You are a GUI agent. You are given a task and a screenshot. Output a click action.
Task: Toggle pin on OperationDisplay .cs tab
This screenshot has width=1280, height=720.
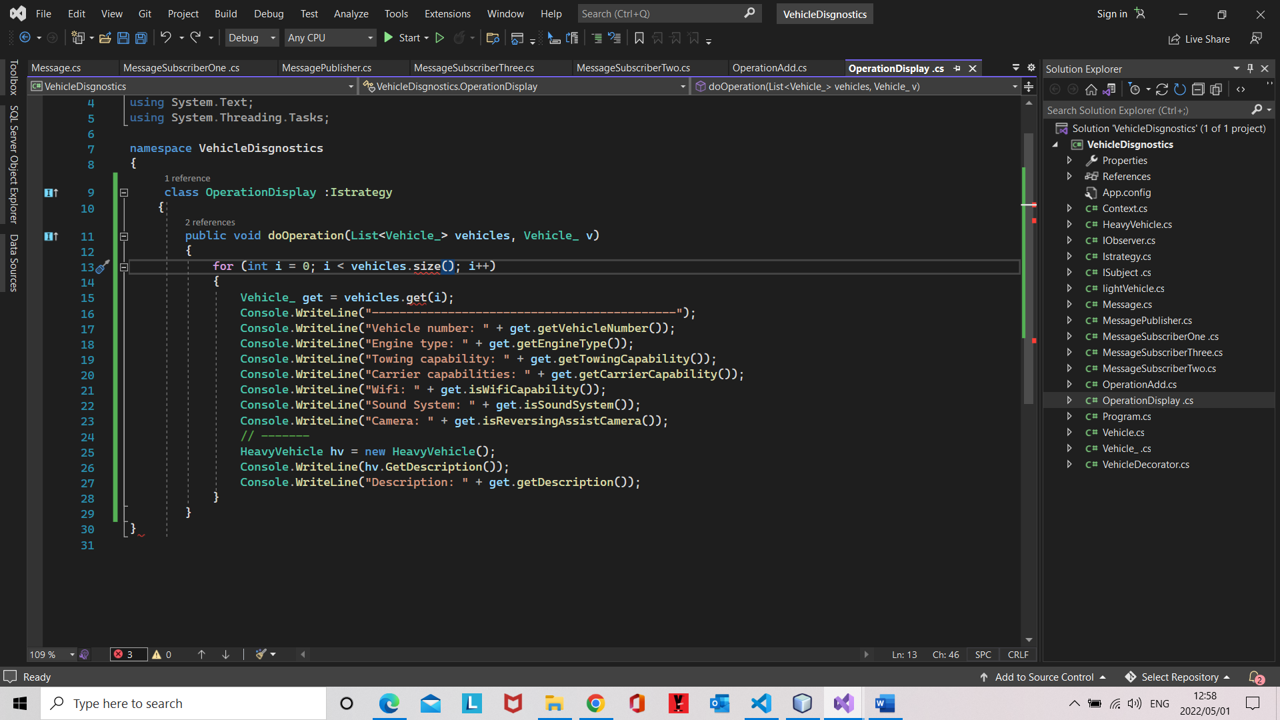tap(957, 68)
